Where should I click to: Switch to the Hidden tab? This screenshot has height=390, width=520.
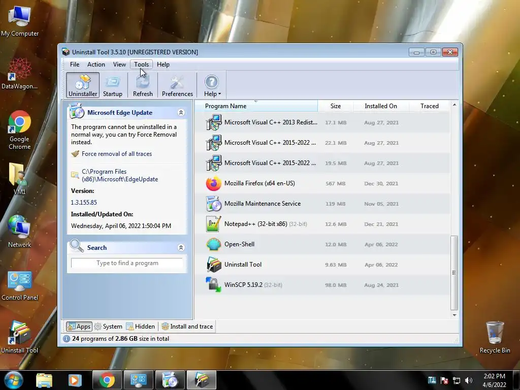coord(141,327)
